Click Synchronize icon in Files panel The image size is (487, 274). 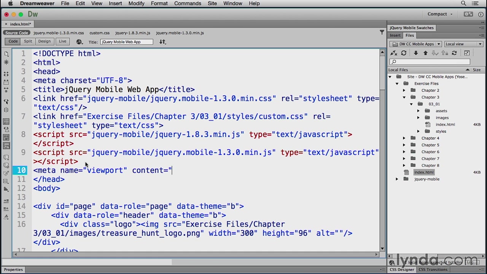pos(454,53)
